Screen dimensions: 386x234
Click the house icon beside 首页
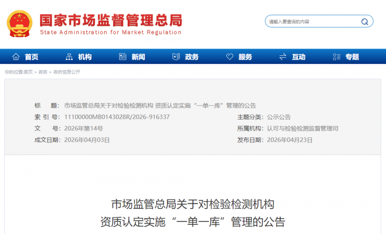coord(16,57)
